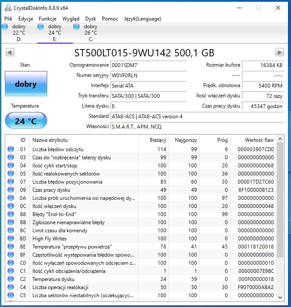Click the Oprogramowanie field 0001SDM7

pos(149,65)
